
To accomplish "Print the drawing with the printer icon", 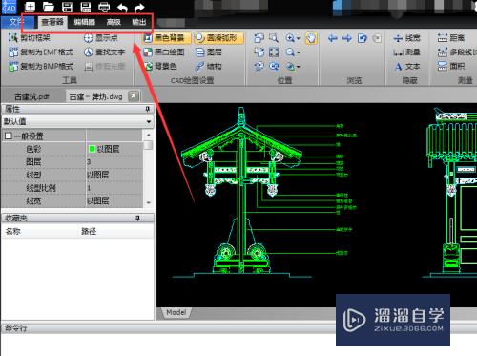I will coord(104,7).
